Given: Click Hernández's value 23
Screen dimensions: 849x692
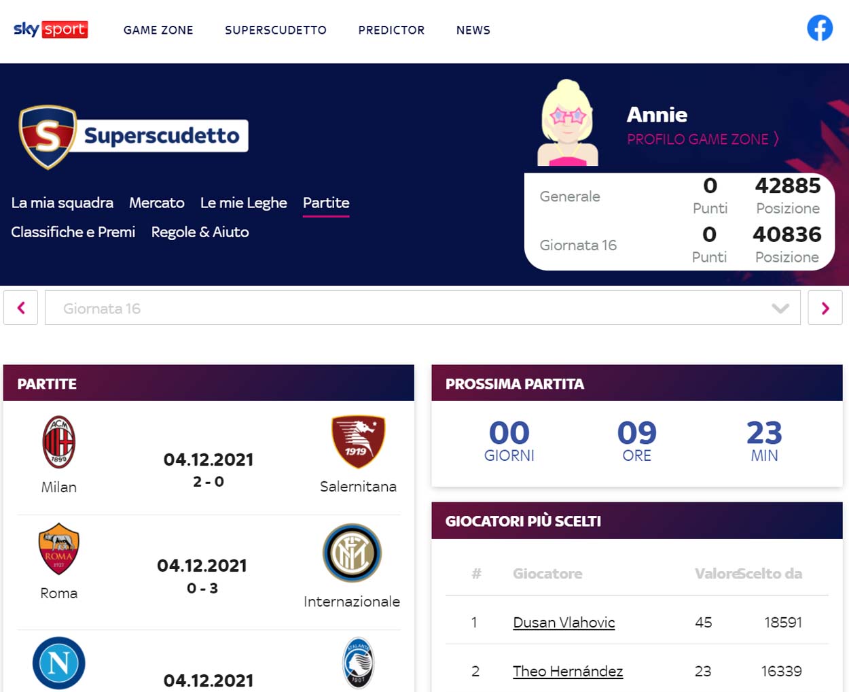Looking at the screenshot, I should [703, 671].
